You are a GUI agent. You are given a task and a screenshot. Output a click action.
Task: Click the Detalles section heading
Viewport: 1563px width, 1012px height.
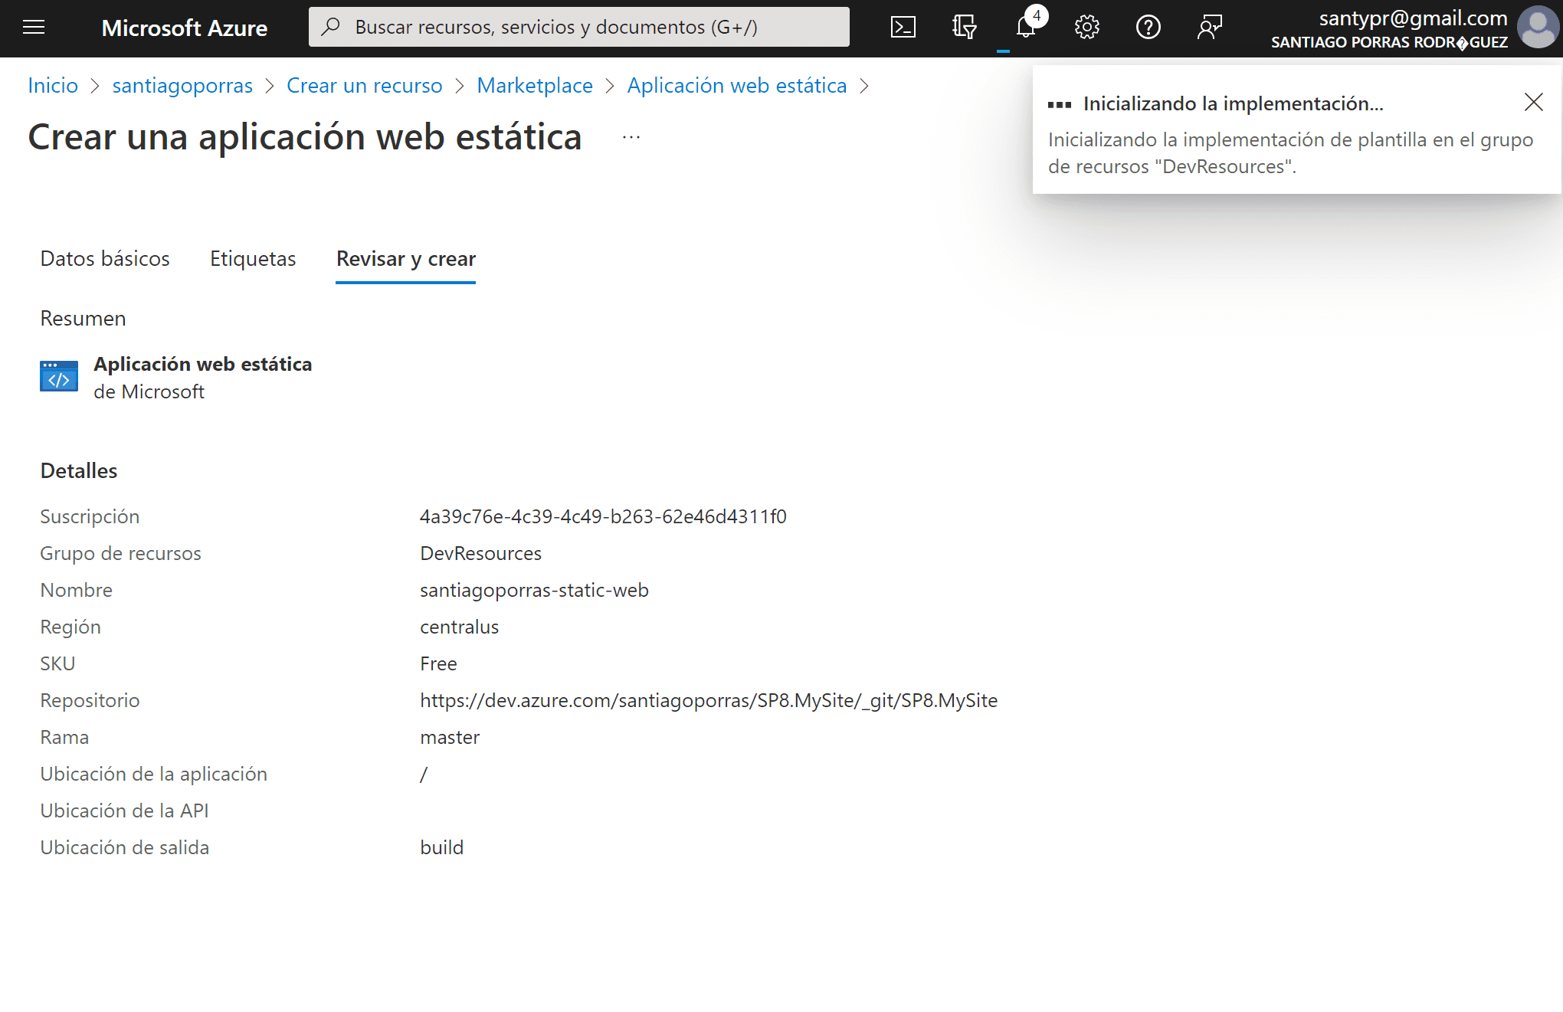click(79, 470)
